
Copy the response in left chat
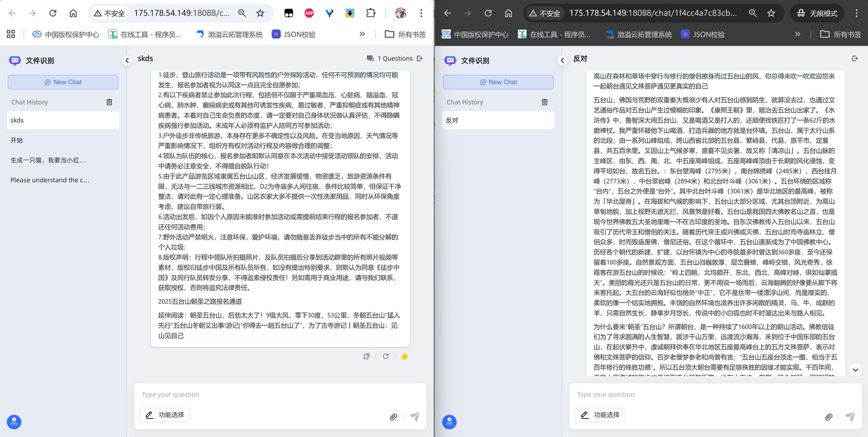click(367, 356)
